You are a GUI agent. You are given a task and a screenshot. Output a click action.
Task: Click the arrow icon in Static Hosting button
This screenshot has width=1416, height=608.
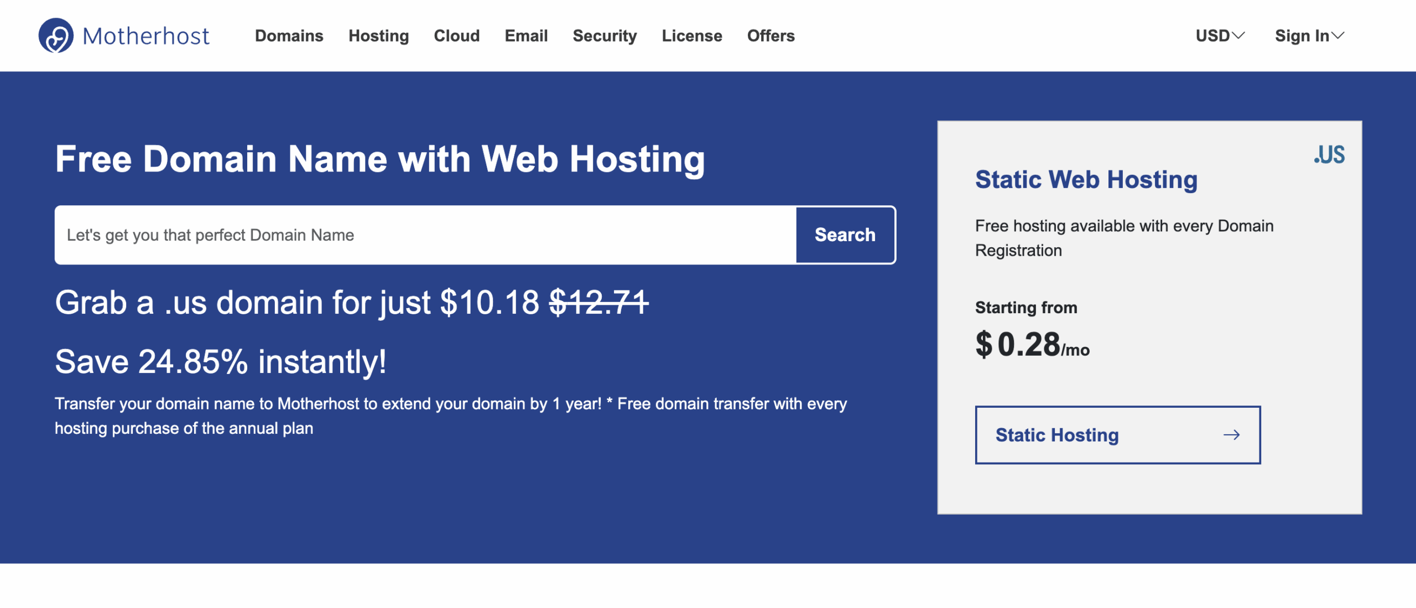(x=1231, y=435)
